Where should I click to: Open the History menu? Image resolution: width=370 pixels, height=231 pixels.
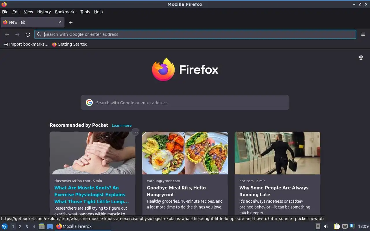[x=44, y=12]
